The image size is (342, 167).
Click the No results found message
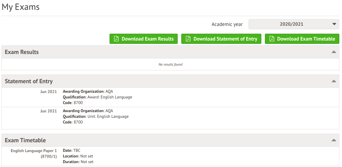pos(170,64)
